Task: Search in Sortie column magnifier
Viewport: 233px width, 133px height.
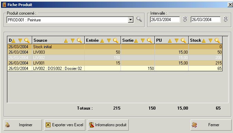Action: point(149,40)
